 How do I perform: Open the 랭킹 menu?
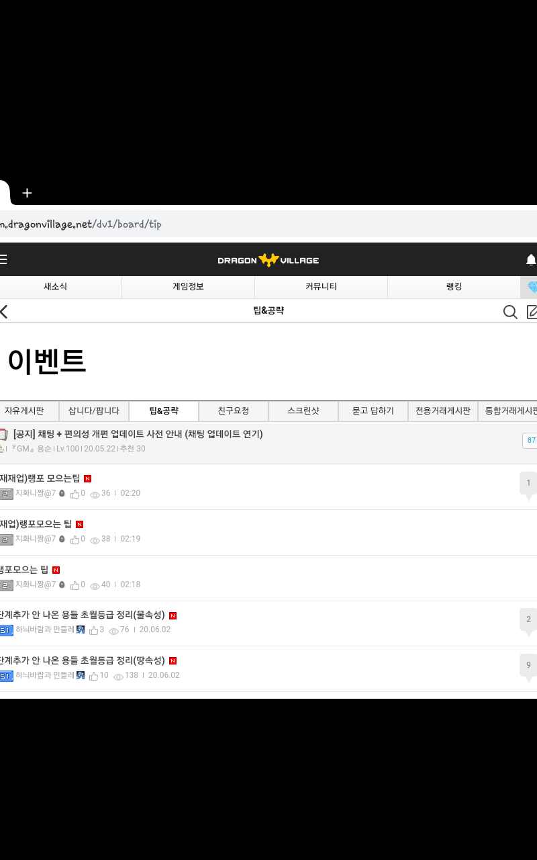454,287
